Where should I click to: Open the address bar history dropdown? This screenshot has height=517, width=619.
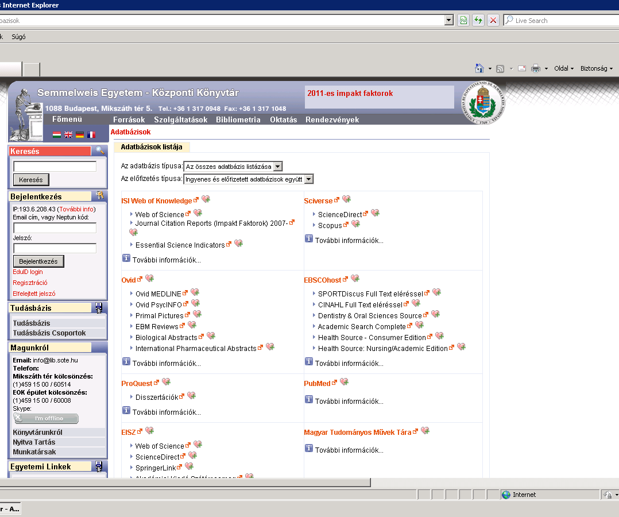pyautogui.click(x=449, y=20)
